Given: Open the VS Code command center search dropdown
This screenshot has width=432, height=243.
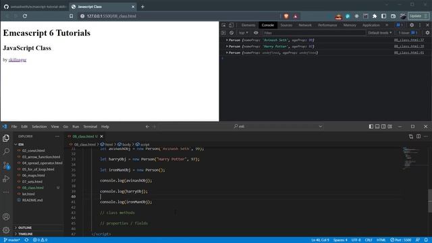Looking at the screenshot, I should pyautogui.click(x=320, y=126).
